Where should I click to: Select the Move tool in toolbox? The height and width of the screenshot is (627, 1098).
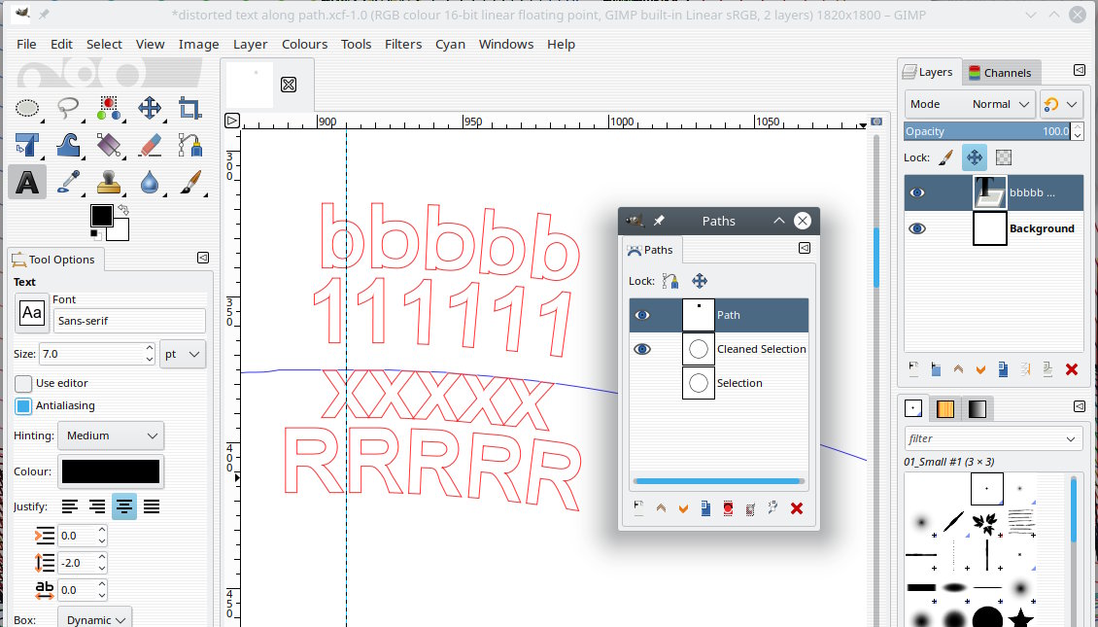tap(150, 109)
